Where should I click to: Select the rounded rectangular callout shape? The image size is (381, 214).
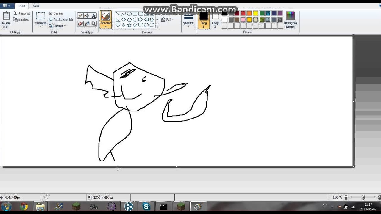140,25
